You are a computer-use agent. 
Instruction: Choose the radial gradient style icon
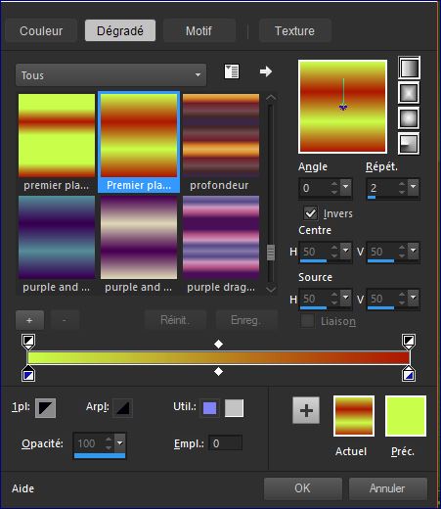tap(409, 143)
